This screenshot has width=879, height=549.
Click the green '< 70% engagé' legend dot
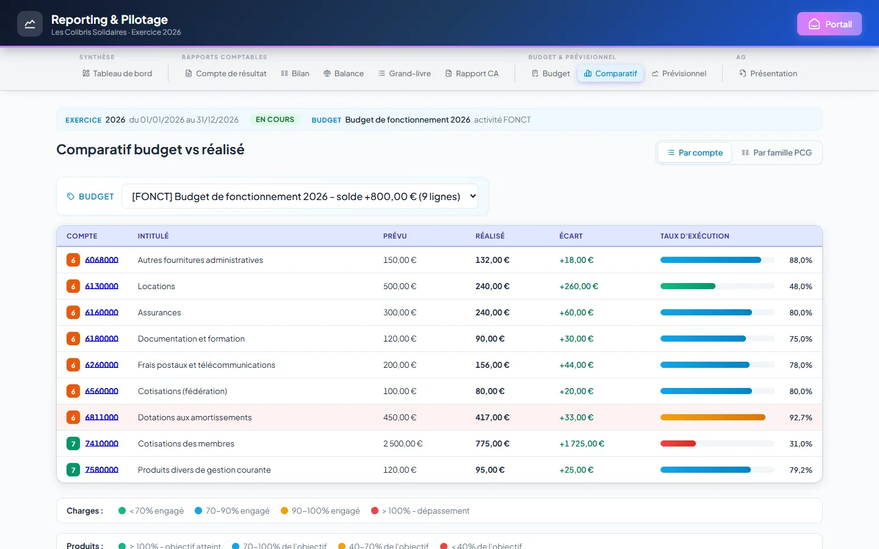pos(122,511)
